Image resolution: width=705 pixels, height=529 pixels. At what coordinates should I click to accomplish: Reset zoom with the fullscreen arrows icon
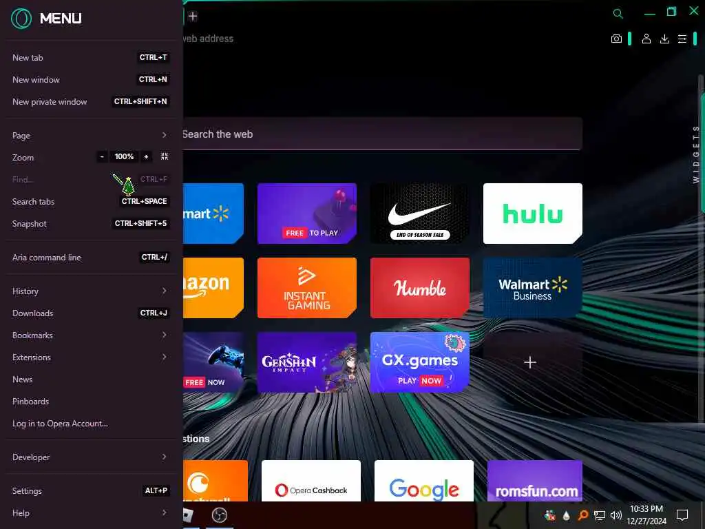(x=165, y=156)
